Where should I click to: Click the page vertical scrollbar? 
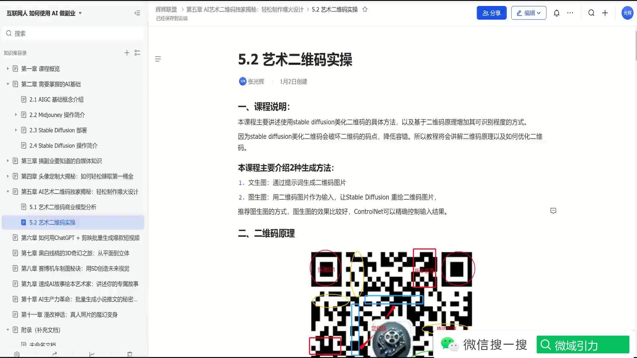[x=635, y=46]
